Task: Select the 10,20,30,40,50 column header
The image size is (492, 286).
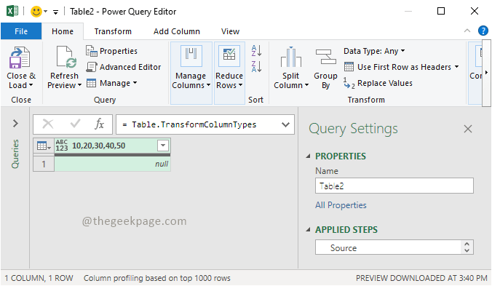Action: (98, 146)
